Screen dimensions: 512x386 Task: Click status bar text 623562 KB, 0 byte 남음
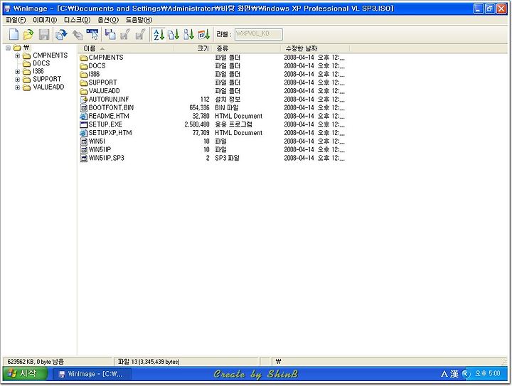coord(36,362)
